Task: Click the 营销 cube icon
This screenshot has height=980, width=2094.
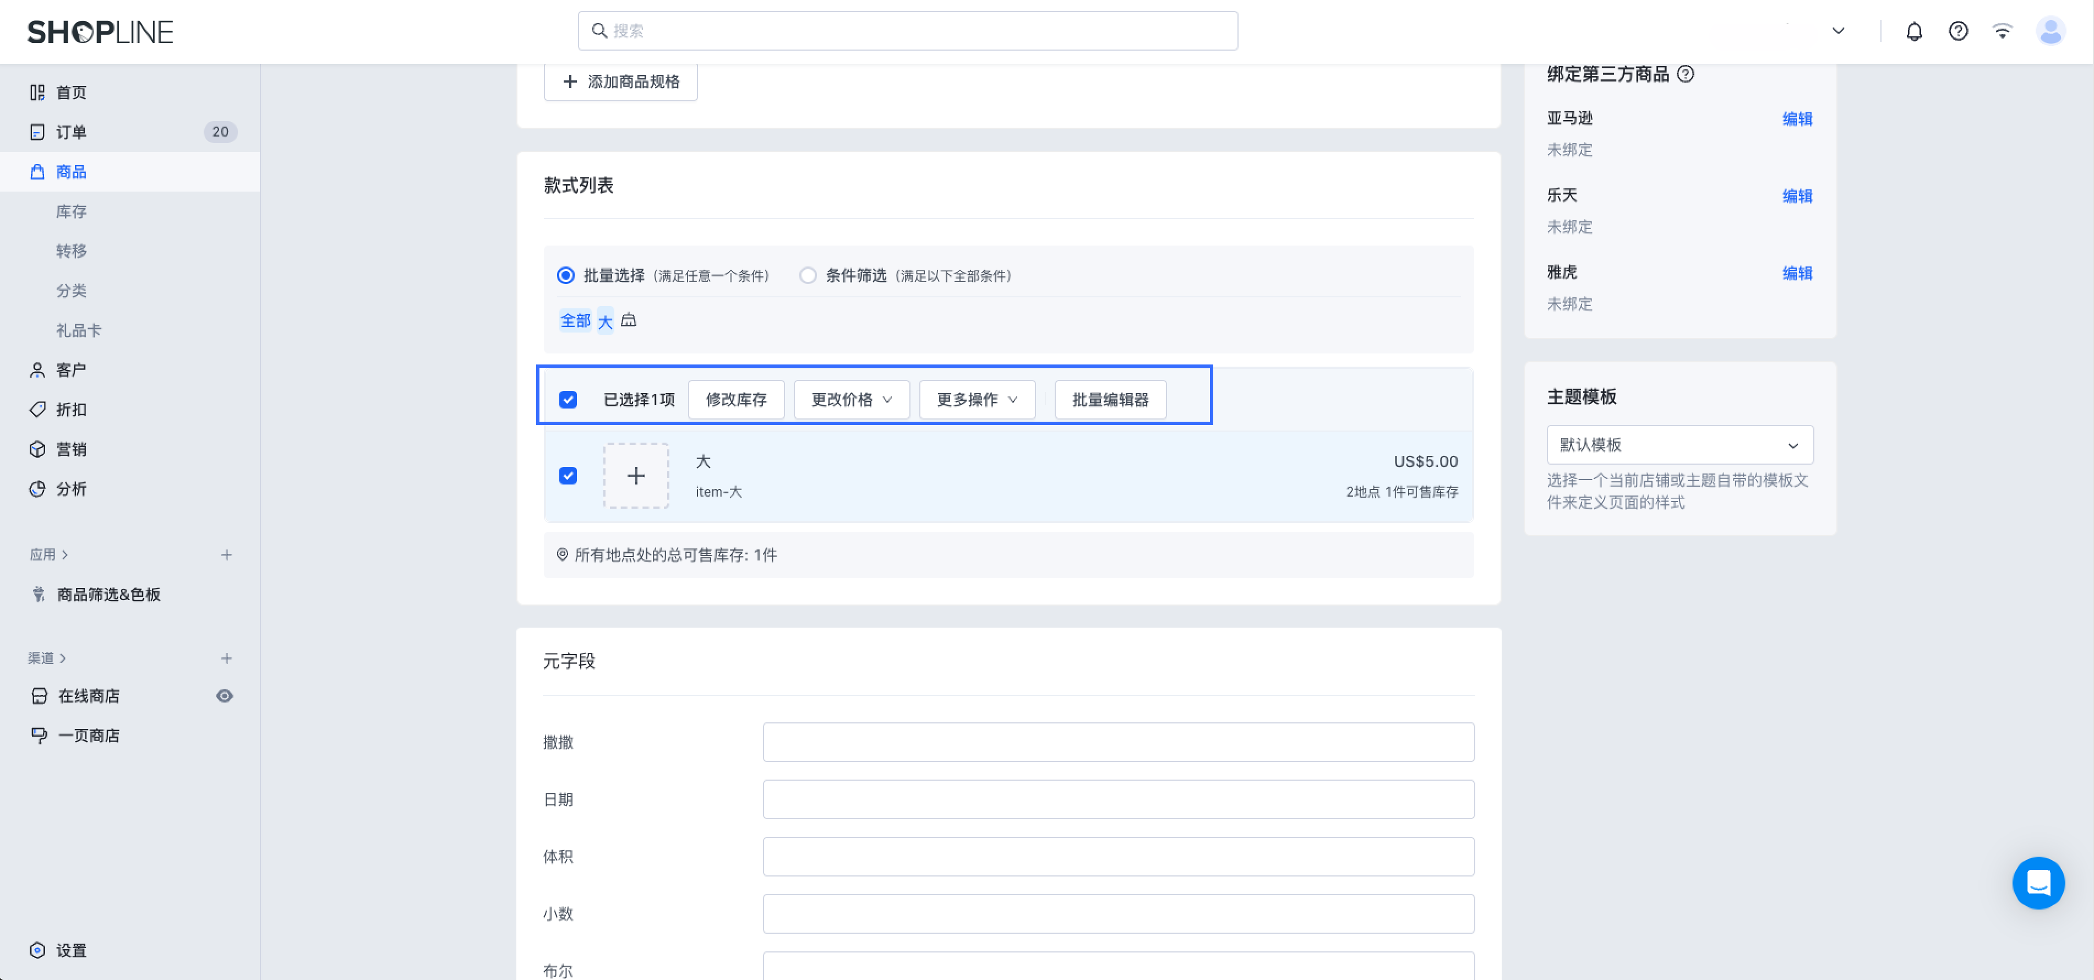Action: (x=37, y=449)
